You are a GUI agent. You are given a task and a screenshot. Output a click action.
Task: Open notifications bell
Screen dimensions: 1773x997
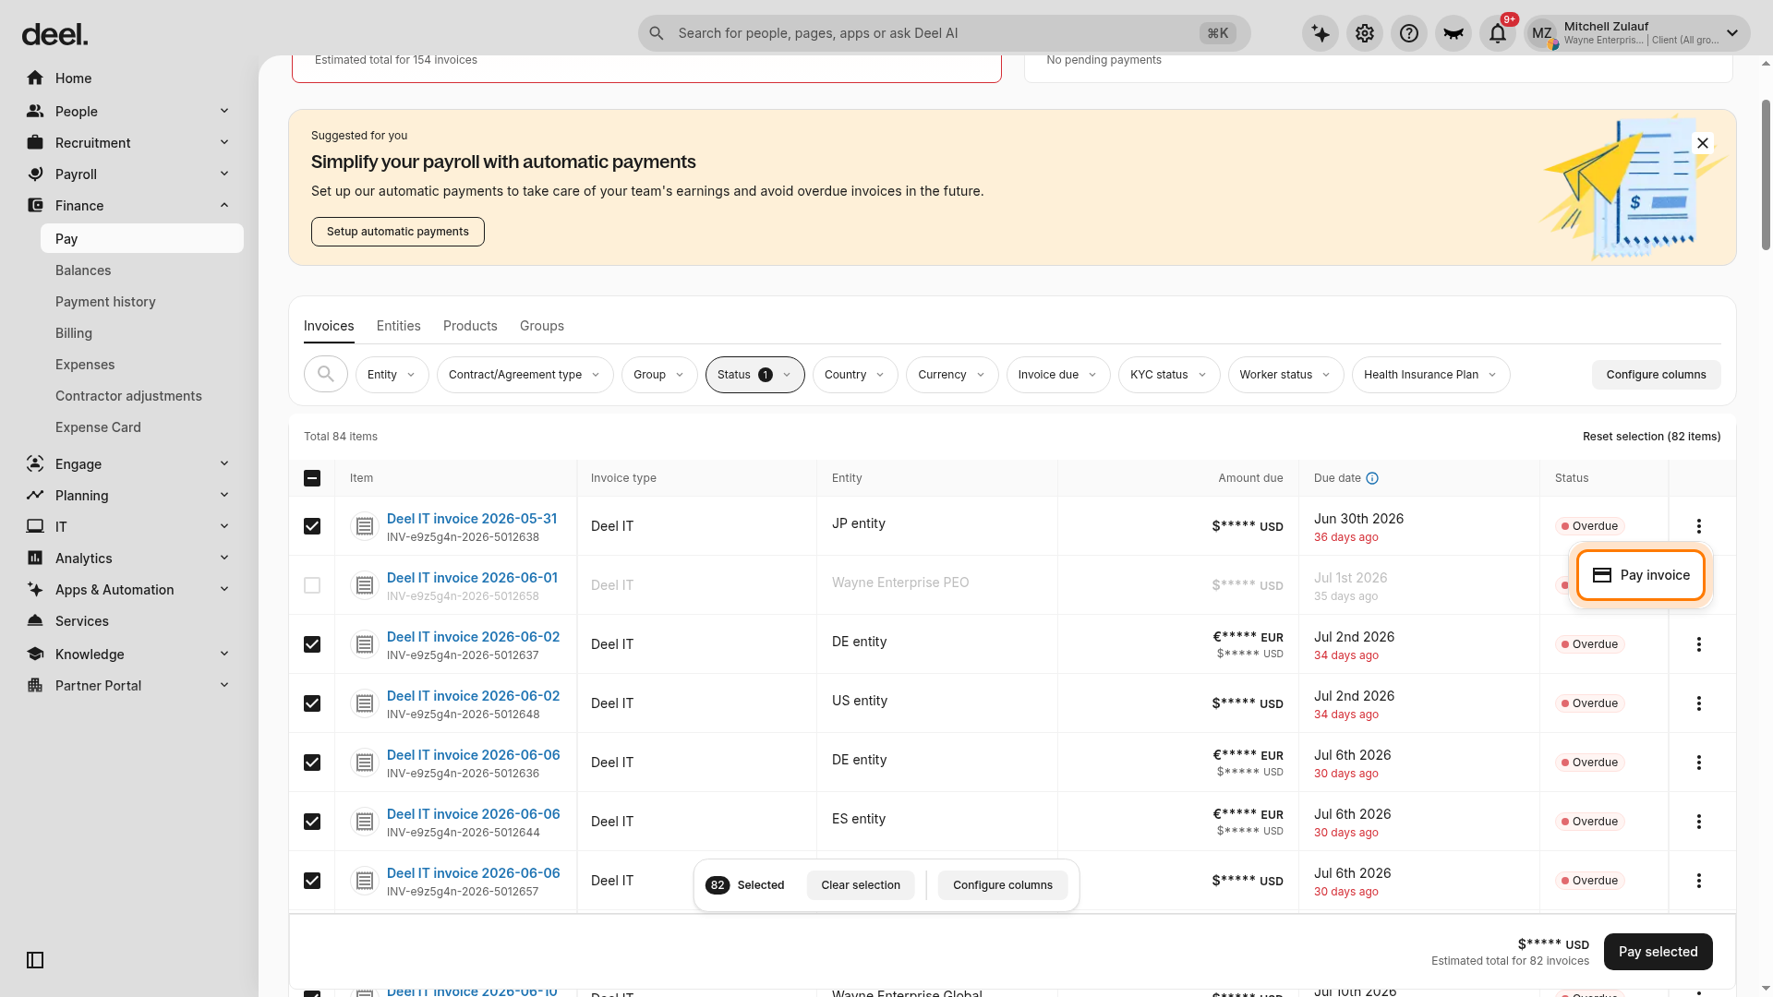point(1498,34)
